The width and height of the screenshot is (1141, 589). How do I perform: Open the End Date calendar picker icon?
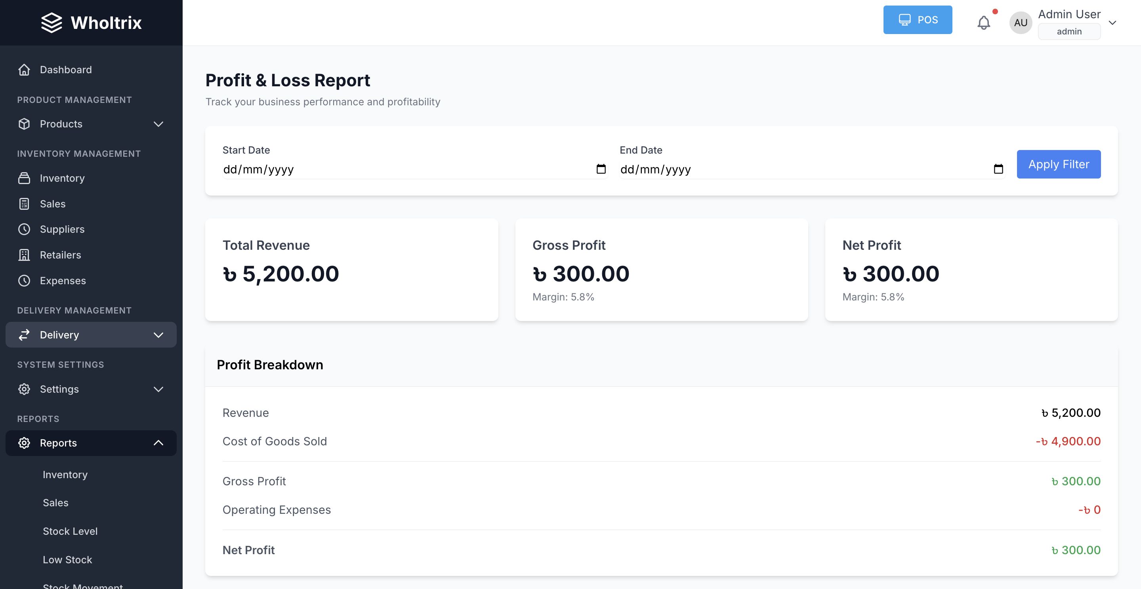pos(998,169)
